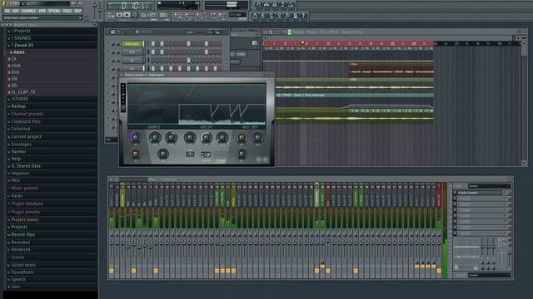This screenshot has height=299, width=533.
Task: Open Fruity Limiter effect slot in mixer
Action: [x=480, y=193]
